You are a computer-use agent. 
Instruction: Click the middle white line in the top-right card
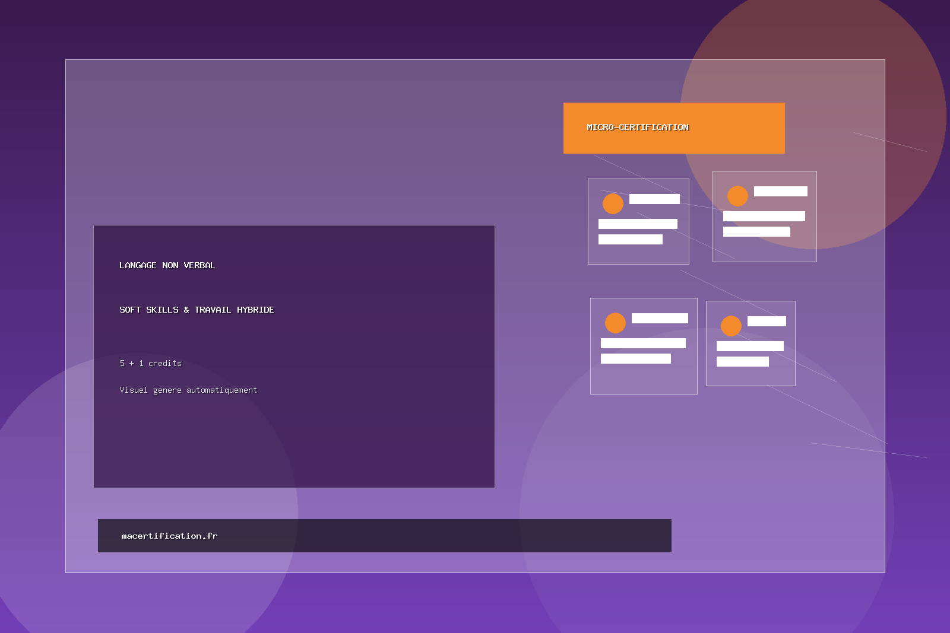click(764, 217)
